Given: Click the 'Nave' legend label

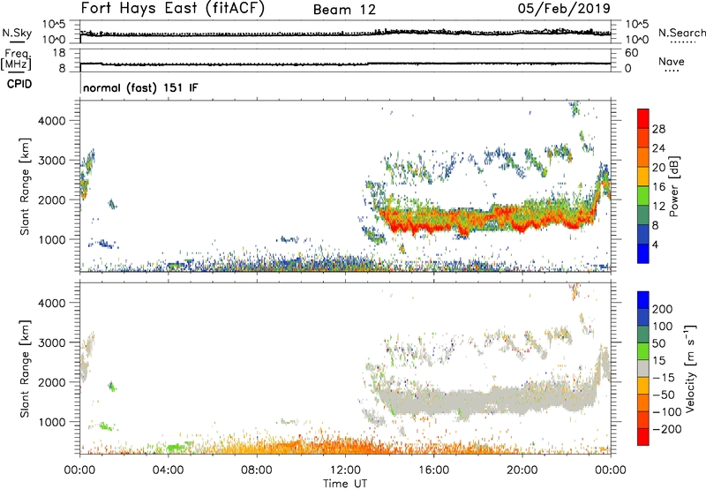Looking at the screenshot, I should point(672,61).
